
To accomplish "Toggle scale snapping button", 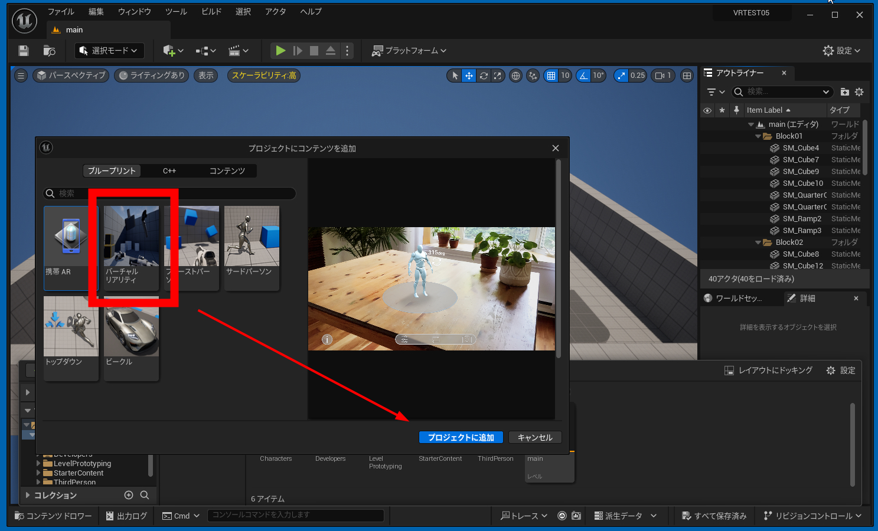I will click(x=621, y=76).
